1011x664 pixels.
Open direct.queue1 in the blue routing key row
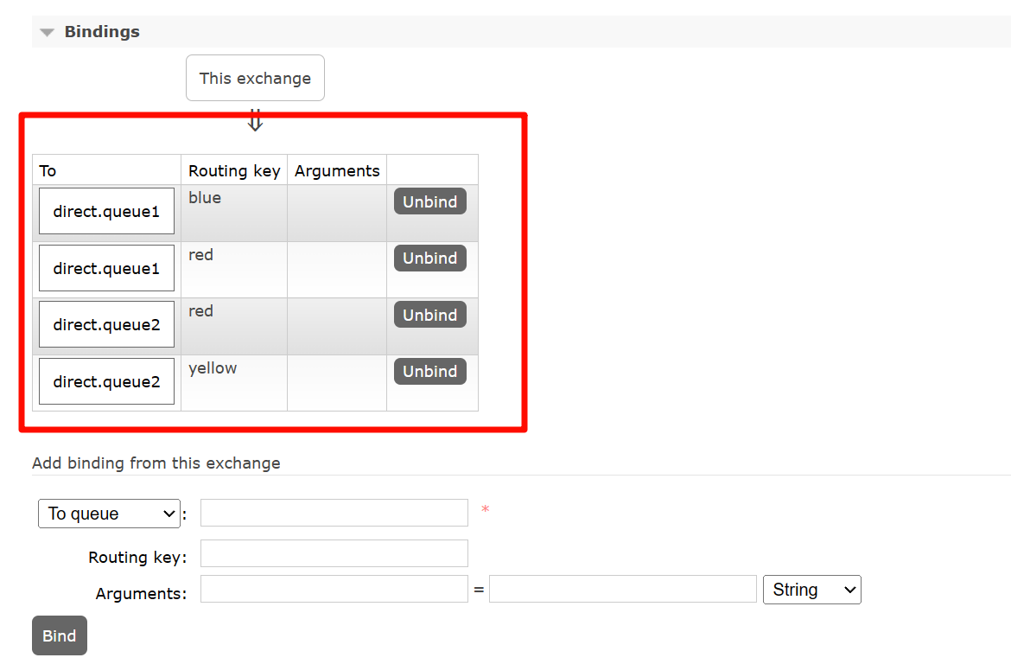click(106, 211)
